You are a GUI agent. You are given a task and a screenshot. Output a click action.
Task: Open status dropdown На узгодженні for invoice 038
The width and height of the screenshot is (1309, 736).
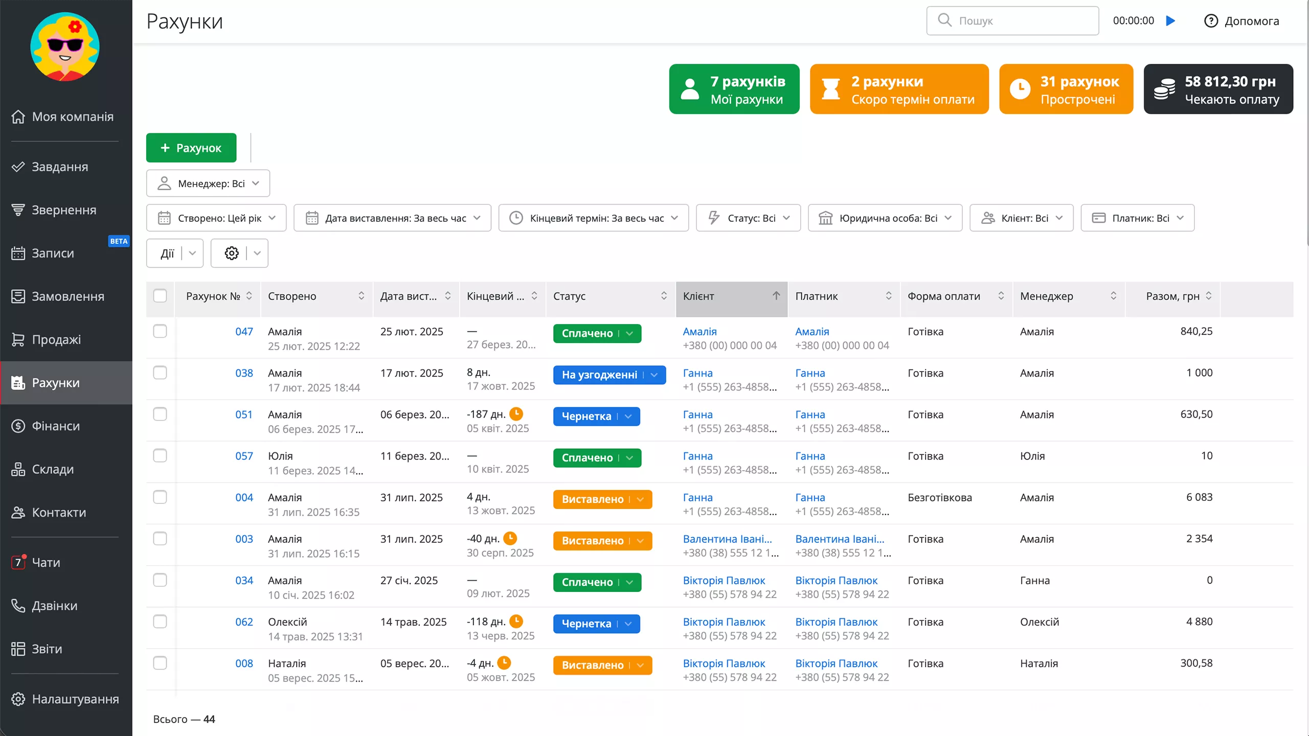pyautogui.click(x=654, y=375)
